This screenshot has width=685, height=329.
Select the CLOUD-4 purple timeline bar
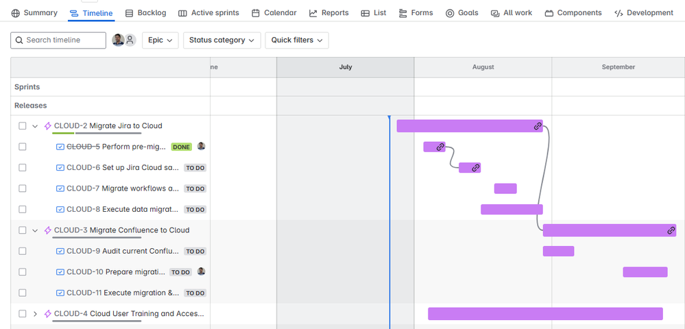tap(545, 314)
